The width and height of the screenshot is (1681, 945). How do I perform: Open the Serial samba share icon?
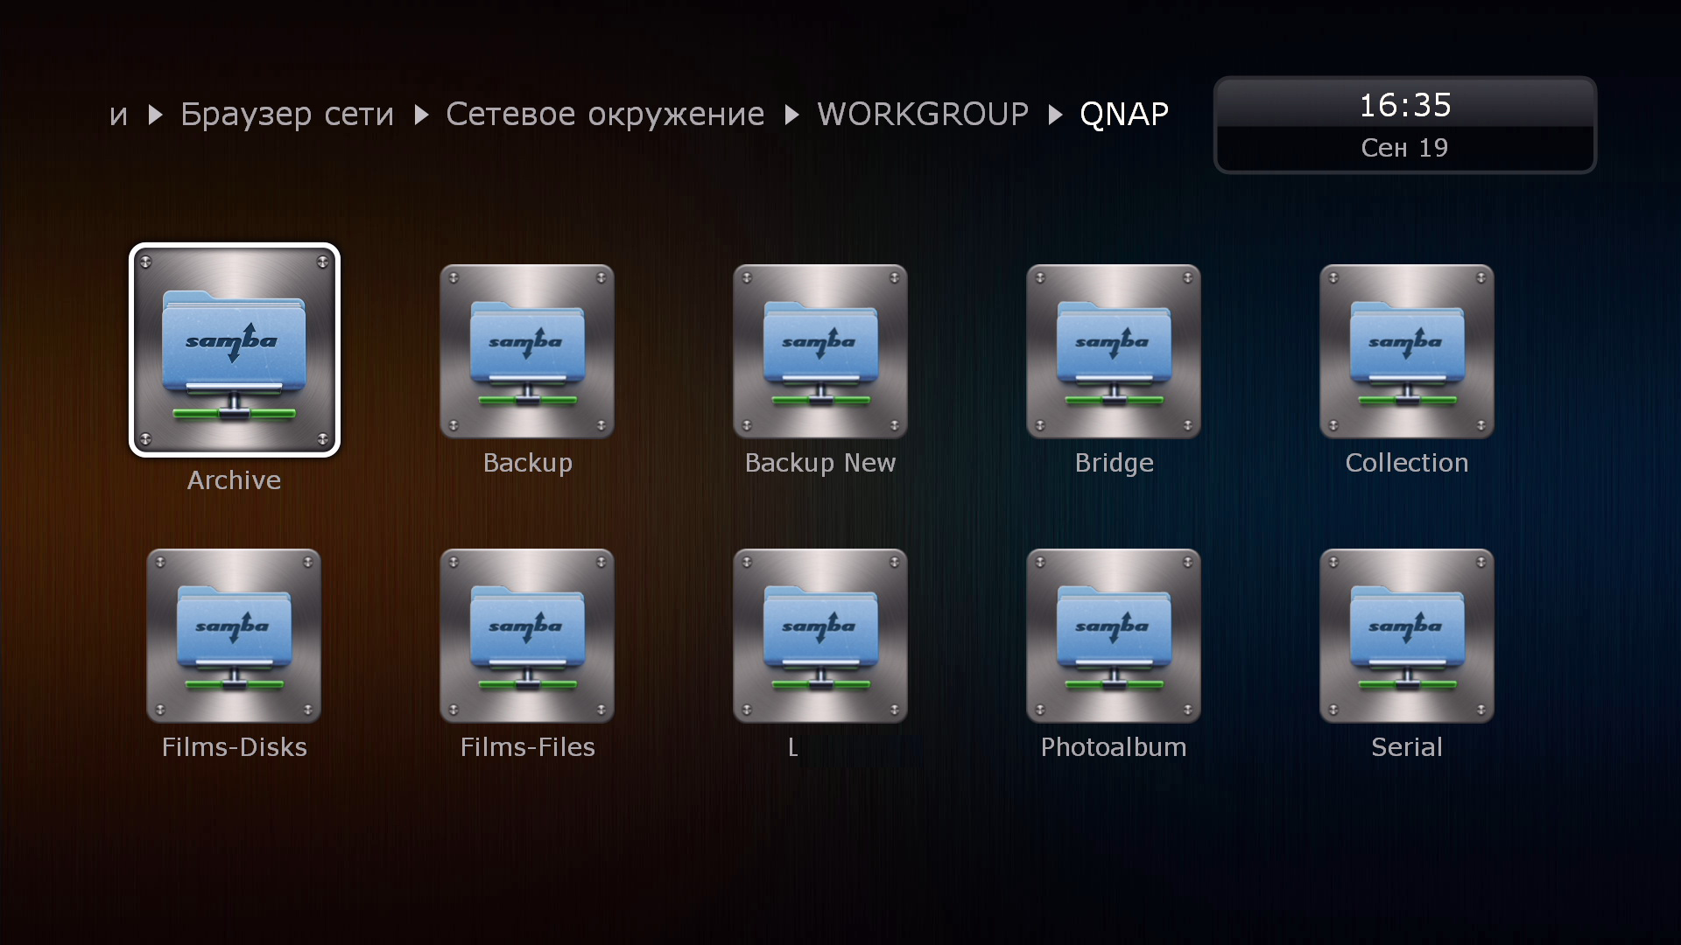1407,635
